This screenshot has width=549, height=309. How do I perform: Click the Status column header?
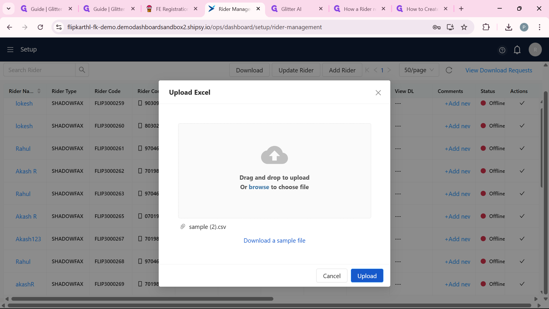click(488, 91)
